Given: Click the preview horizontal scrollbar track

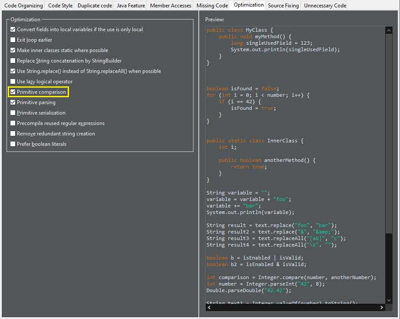Looking at the screenshot, I should 295,308.
